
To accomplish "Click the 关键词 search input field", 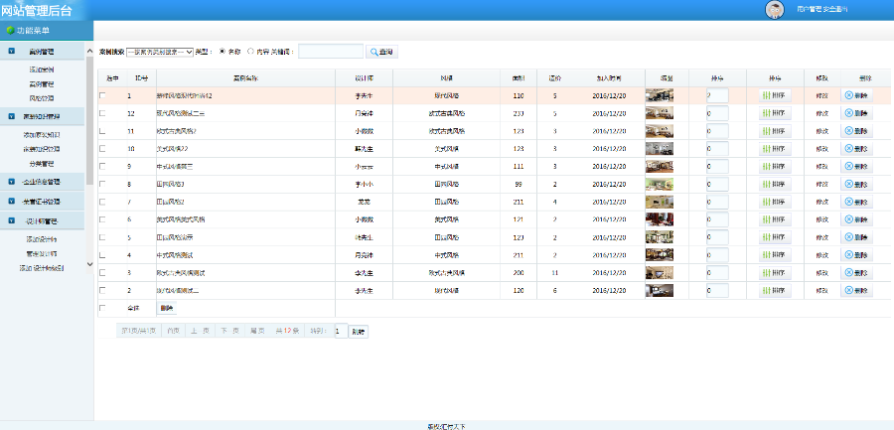I will tap(331, 52).
